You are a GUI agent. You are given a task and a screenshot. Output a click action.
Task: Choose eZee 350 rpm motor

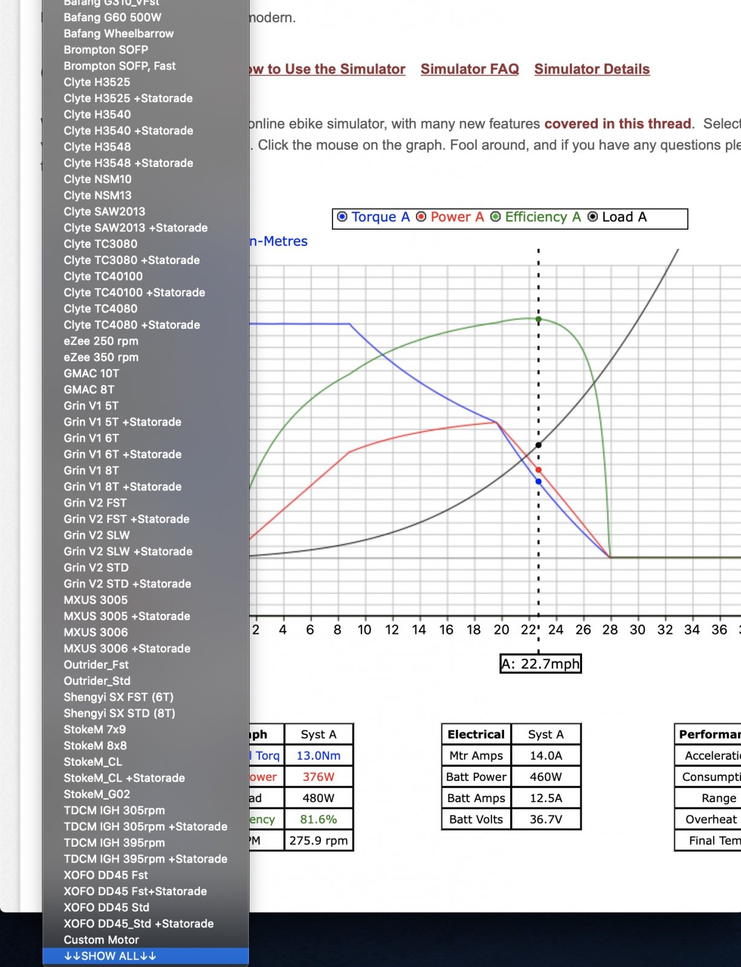pyautogui.click(x=146, y=357)
